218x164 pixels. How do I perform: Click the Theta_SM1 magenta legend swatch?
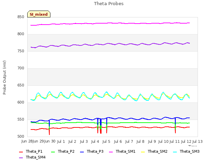click(111, 152)
